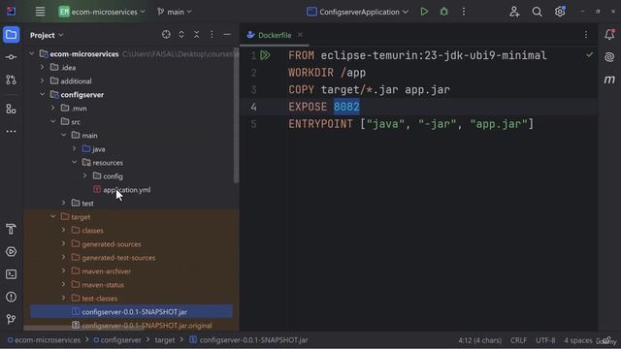
Task: Open ConfigserverApplication run configuration dropdown
Action: [x=358, y=12]
